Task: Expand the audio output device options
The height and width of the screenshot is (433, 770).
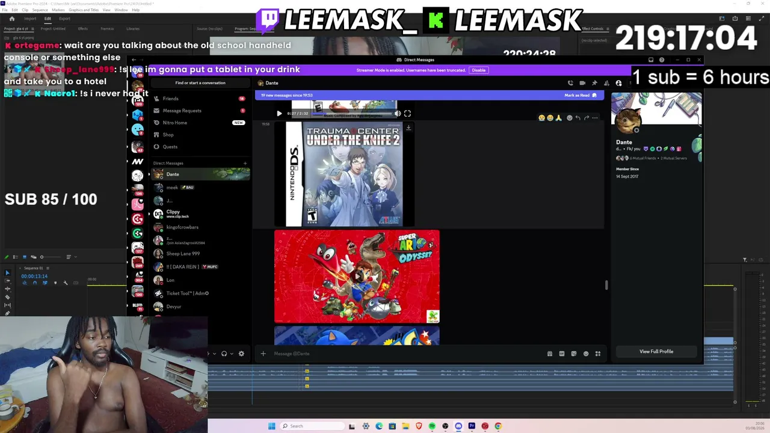Action: 231,354
